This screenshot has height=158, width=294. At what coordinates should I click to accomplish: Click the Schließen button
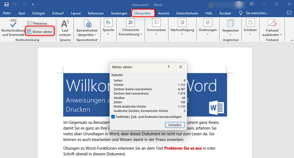(x=175, y=125)
